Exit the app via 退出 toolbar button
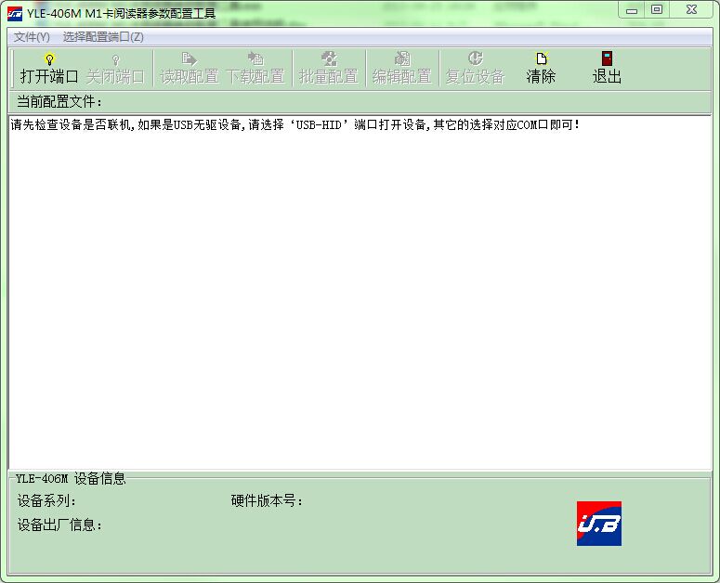720x583 pixels. pyautogui.click(x=607, y=68)
